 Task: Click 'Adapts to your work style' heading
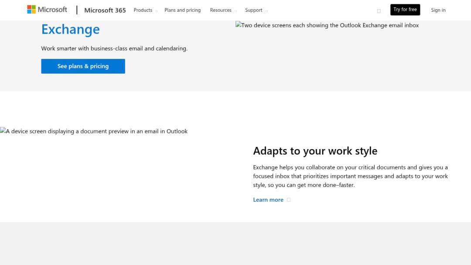315,151
